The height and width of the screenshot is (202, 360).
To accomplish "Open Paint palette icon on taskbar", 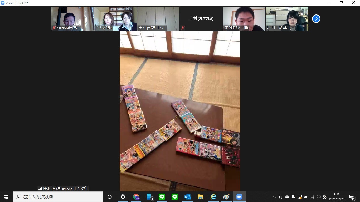I will click(226, 197).
